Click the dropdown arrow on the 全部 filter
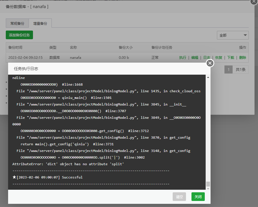 pyautogui.click(x=246, y=35)
